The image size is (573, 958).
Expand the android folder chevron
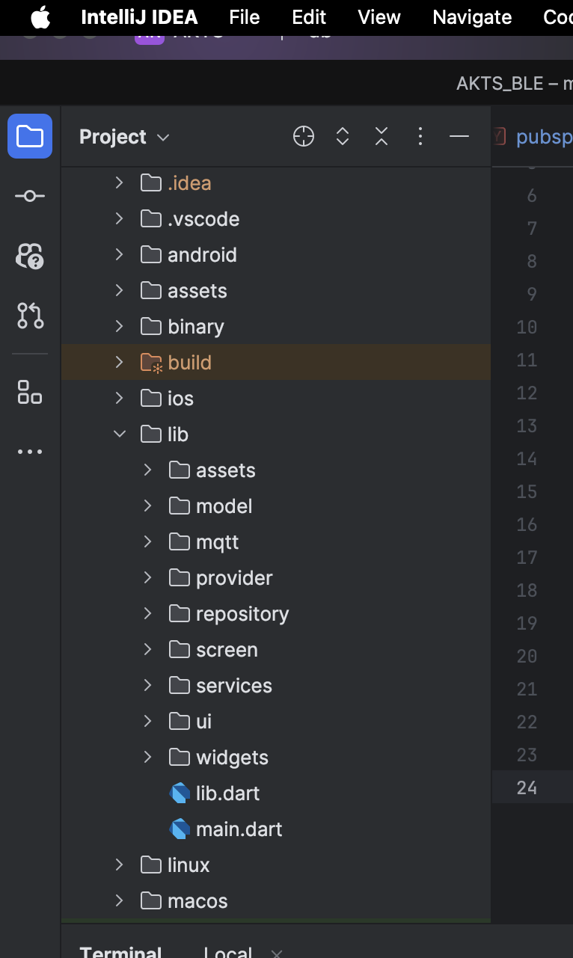tap(120, 254)
